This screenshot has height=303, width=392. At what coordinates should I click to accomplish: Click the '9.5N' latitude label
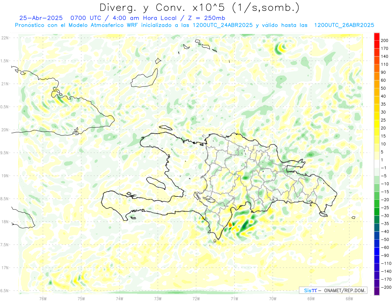point(5,153)
